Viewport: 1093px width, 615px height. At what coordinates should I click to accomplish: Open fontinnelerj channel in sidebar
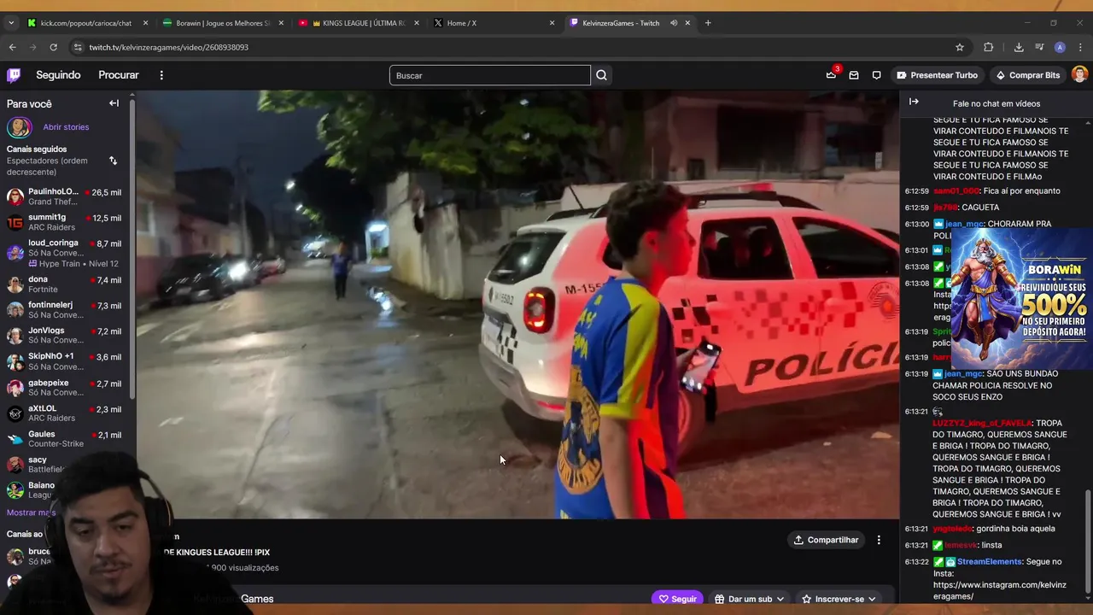pos(65,310)
